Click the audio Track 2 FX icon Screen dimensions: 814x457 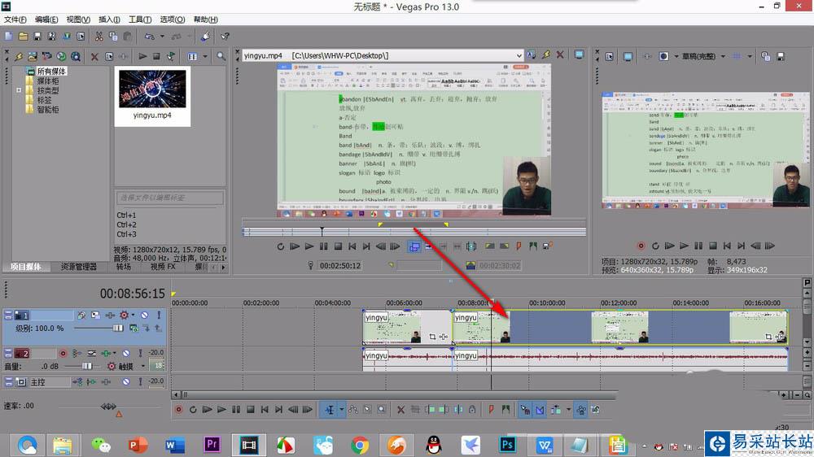106,353
